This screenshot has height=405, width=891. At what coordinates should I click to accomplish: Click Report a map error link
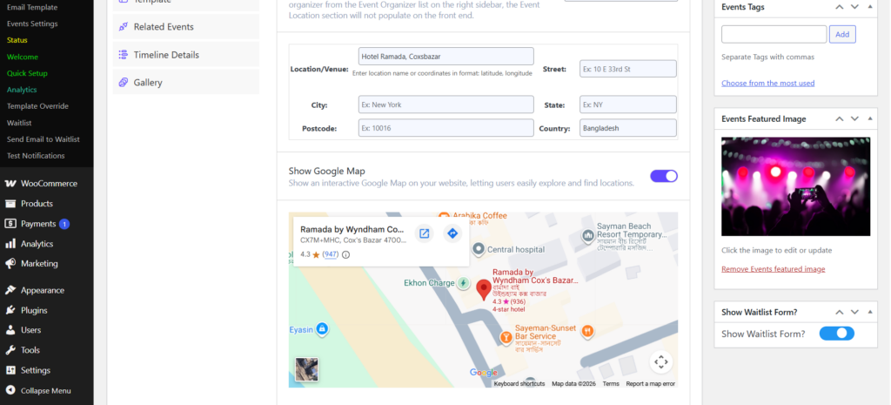point(651,384)
